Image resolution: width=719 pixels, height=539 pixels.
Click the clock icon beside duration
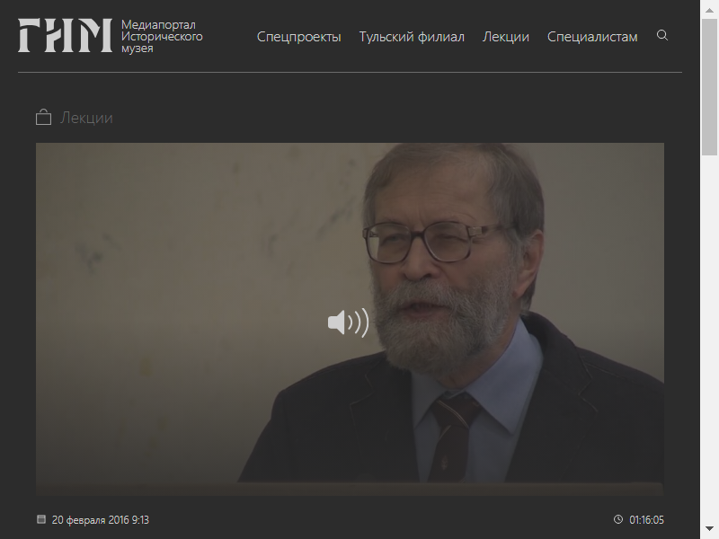(x=618, y=519)
